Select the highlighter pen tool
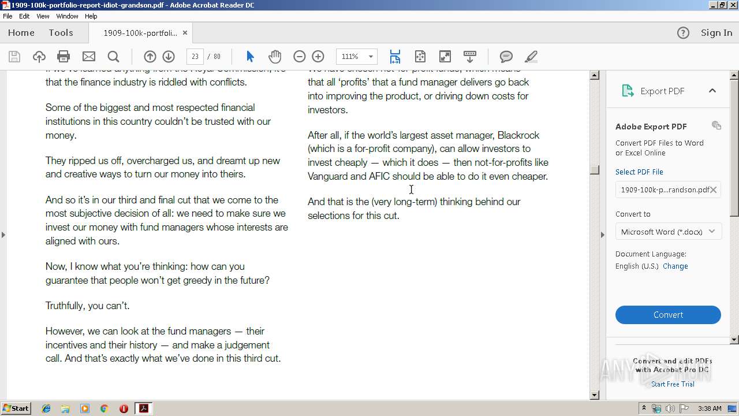 point(531,57)
